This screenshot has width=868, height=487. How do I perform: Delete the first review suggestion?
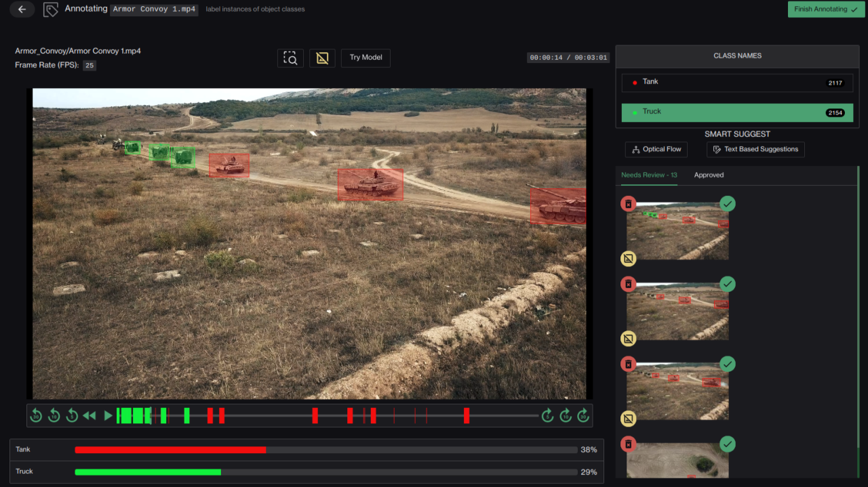pos(629,204)
